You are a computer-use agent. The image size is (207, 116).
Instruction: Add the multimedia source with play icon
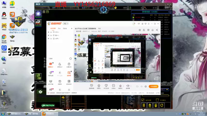[113, 87]
